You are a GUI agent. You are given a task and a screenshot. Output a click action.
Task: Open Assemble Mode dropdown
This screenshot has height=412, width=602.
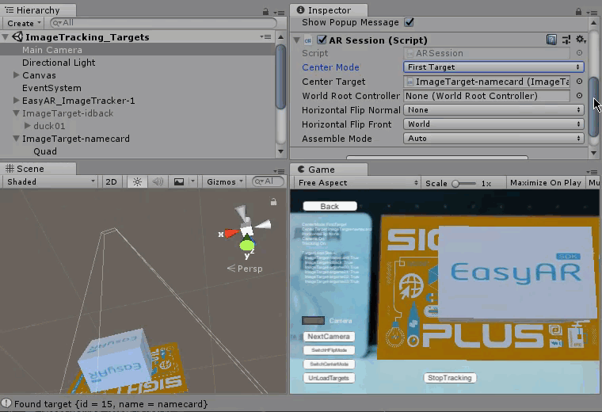tap(493, 138)
